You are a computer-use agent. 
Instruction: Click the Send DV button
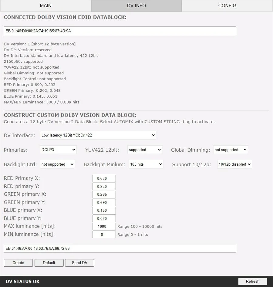coord(79,263)
